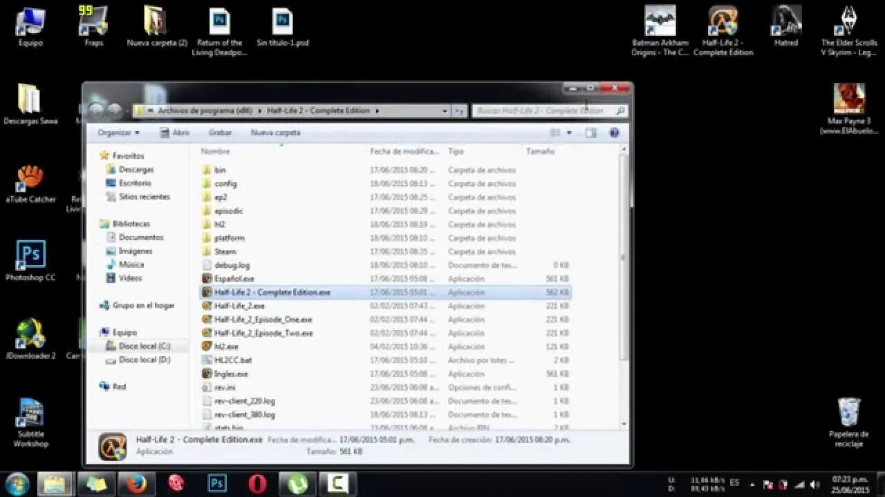Launch The Elder Scrolls V Skyrim shortcut
This screenshot has width=885, height=497.
click(x=849, y=31)
